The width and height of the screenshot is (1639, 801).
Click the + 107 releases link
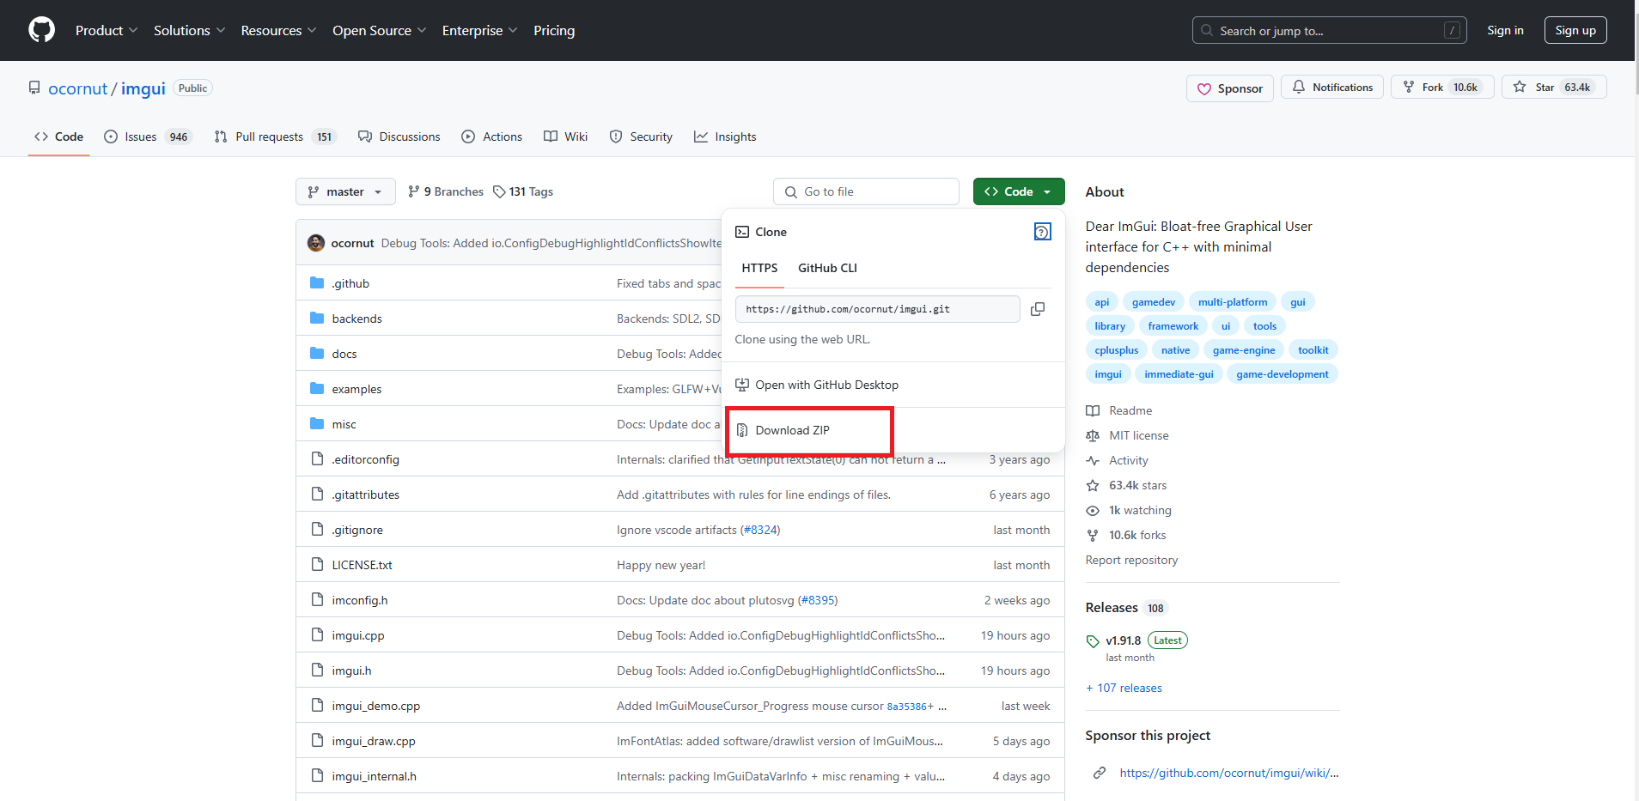[1124, 688]
